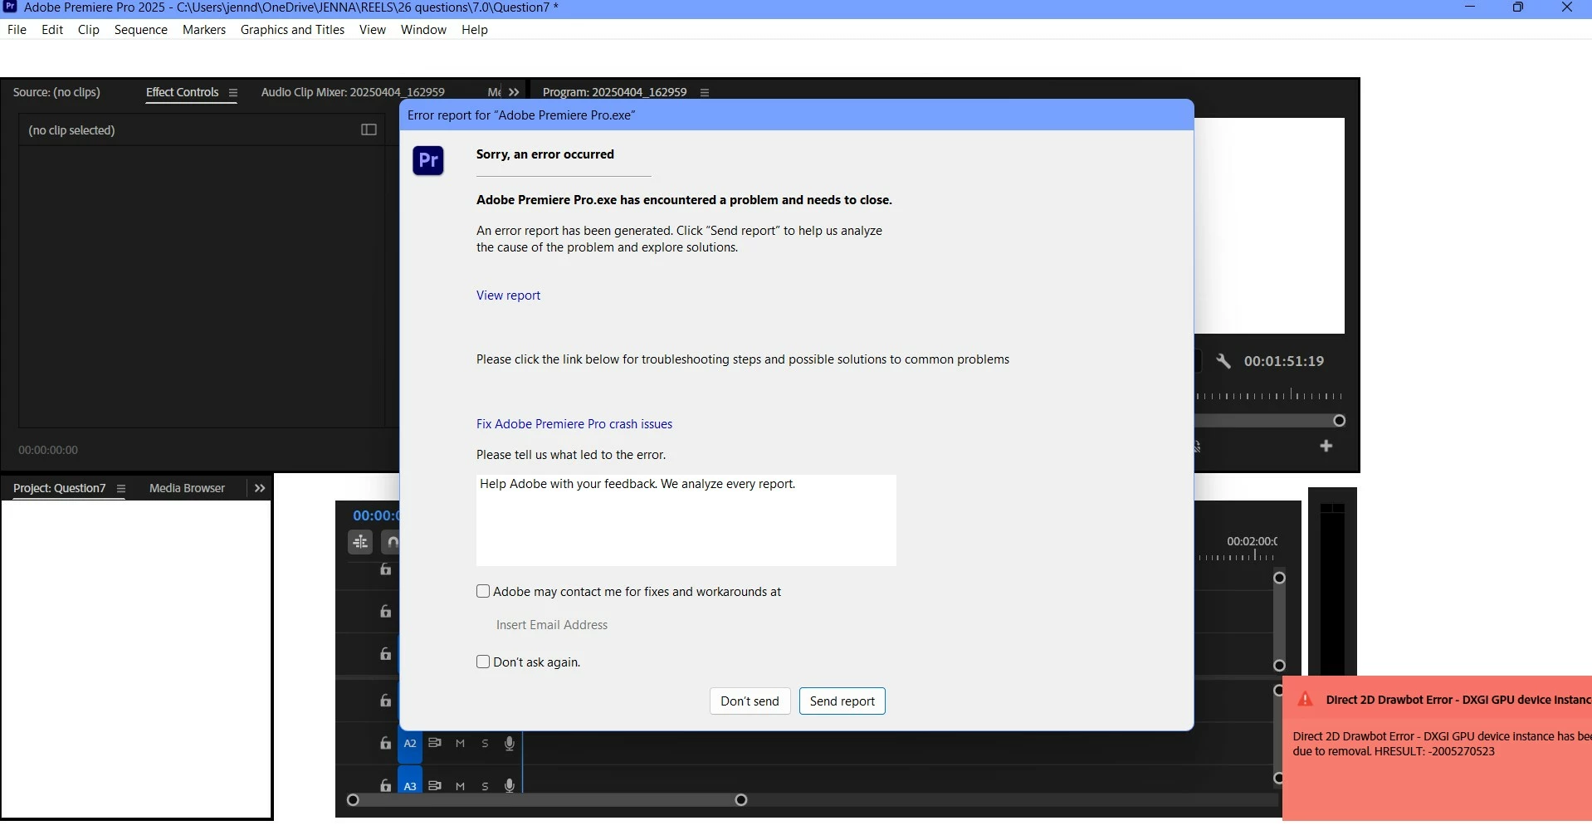
Task: Check the 'Don't ask again' checkbox
Action: tap(483, 662)
